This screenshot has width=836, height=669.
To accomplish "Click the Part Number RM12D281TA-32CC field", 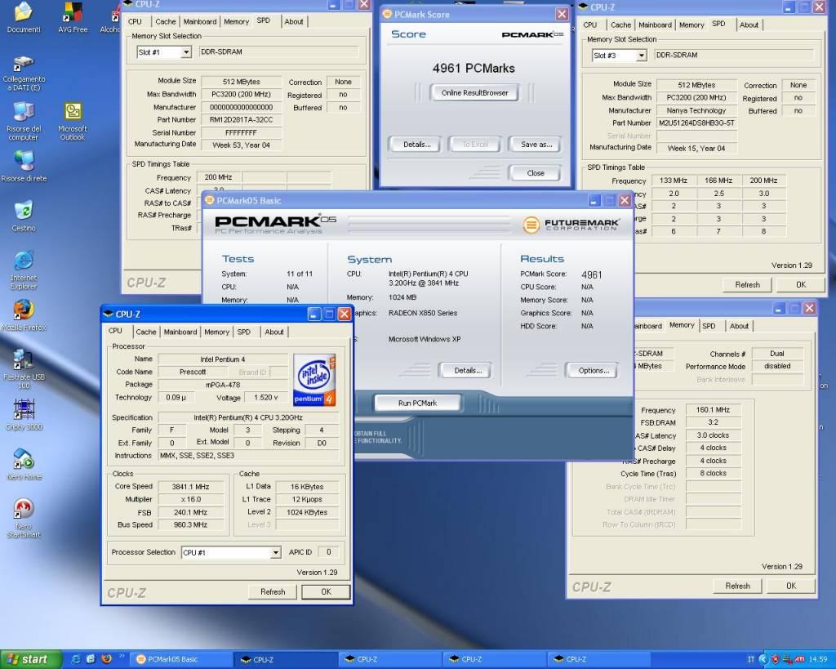I will click(x=241, y=119).
